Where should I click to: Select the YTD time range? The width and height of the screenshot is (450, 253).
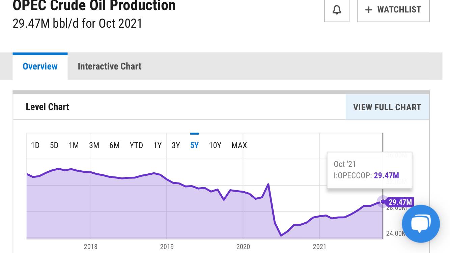[x=136, y=145]
